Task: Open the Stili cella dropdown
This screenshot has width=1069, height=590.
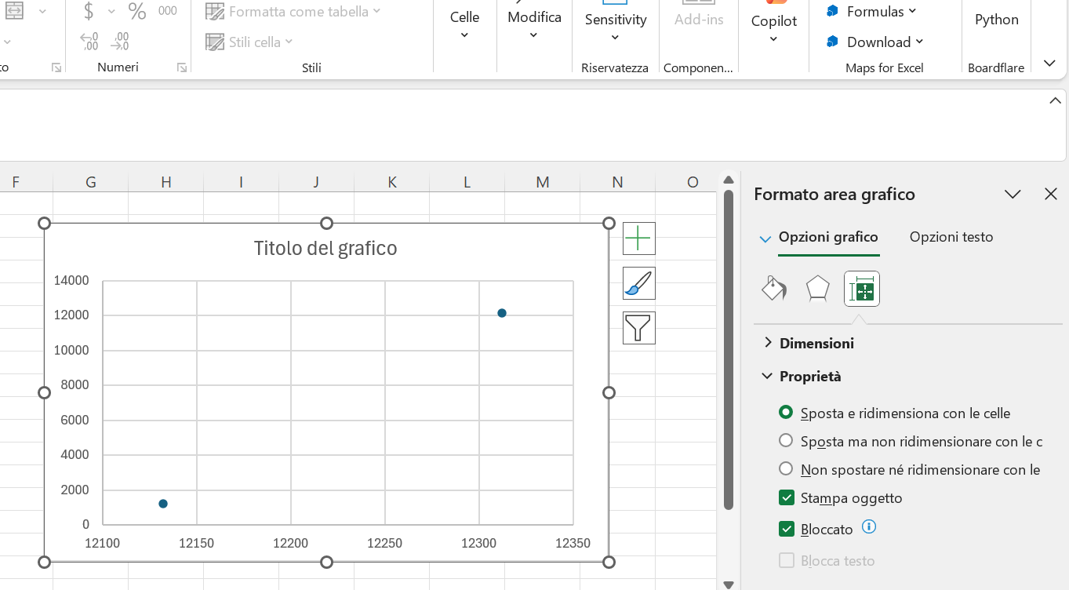Action: [249, 42]
